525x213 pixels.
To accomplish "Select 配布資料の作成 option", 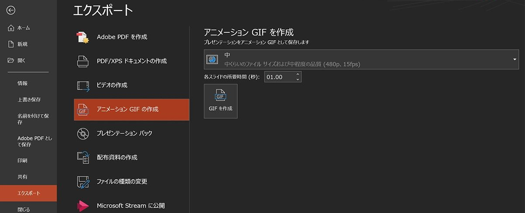I will point(132,157).
